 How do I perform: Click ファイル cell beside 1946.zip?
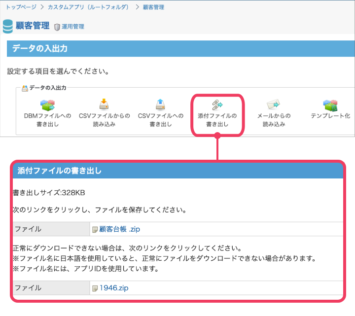[x=51, y=288]
